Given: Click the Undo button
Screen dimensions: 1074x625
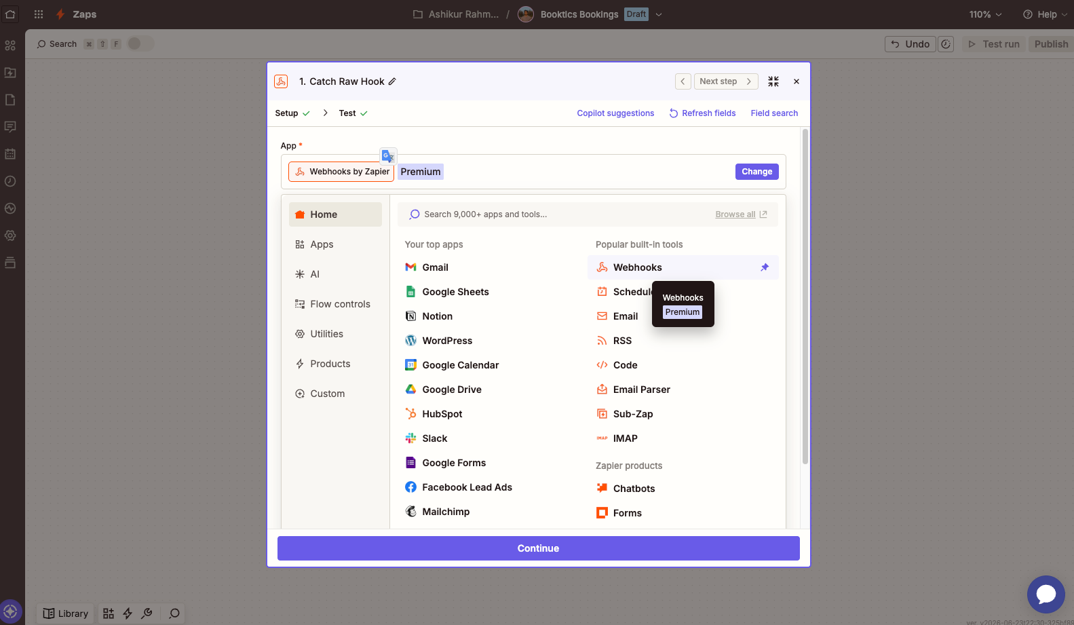Looking at the screenshot, I should pyautogui.click(x=910, y=44).
